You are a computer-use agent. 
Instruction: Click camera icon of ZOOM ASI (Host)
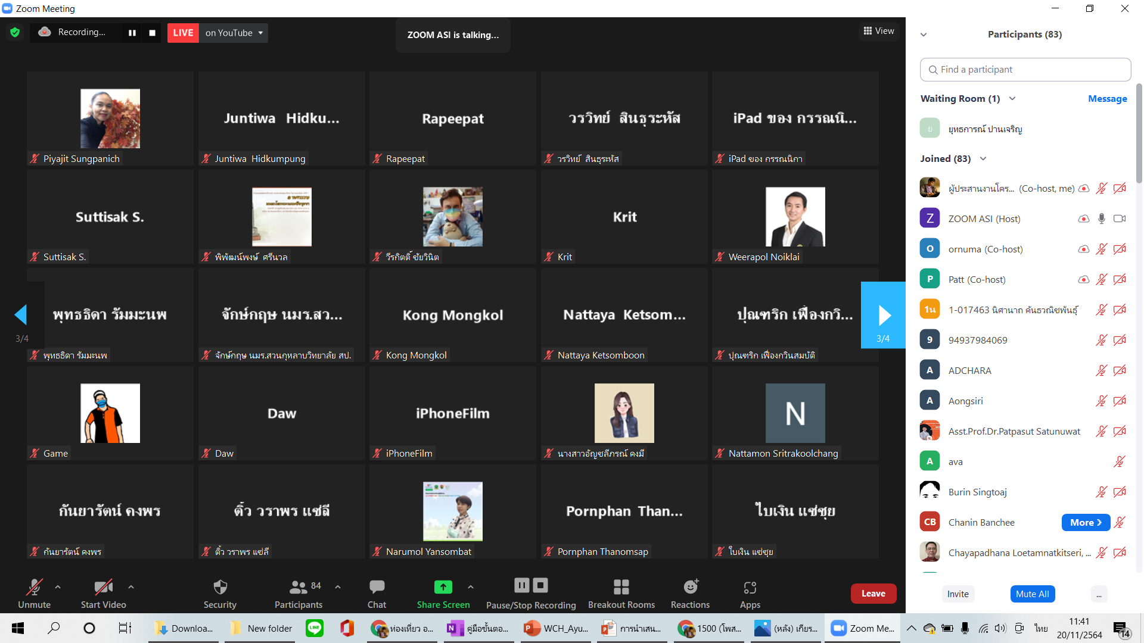coord(1120,219)
